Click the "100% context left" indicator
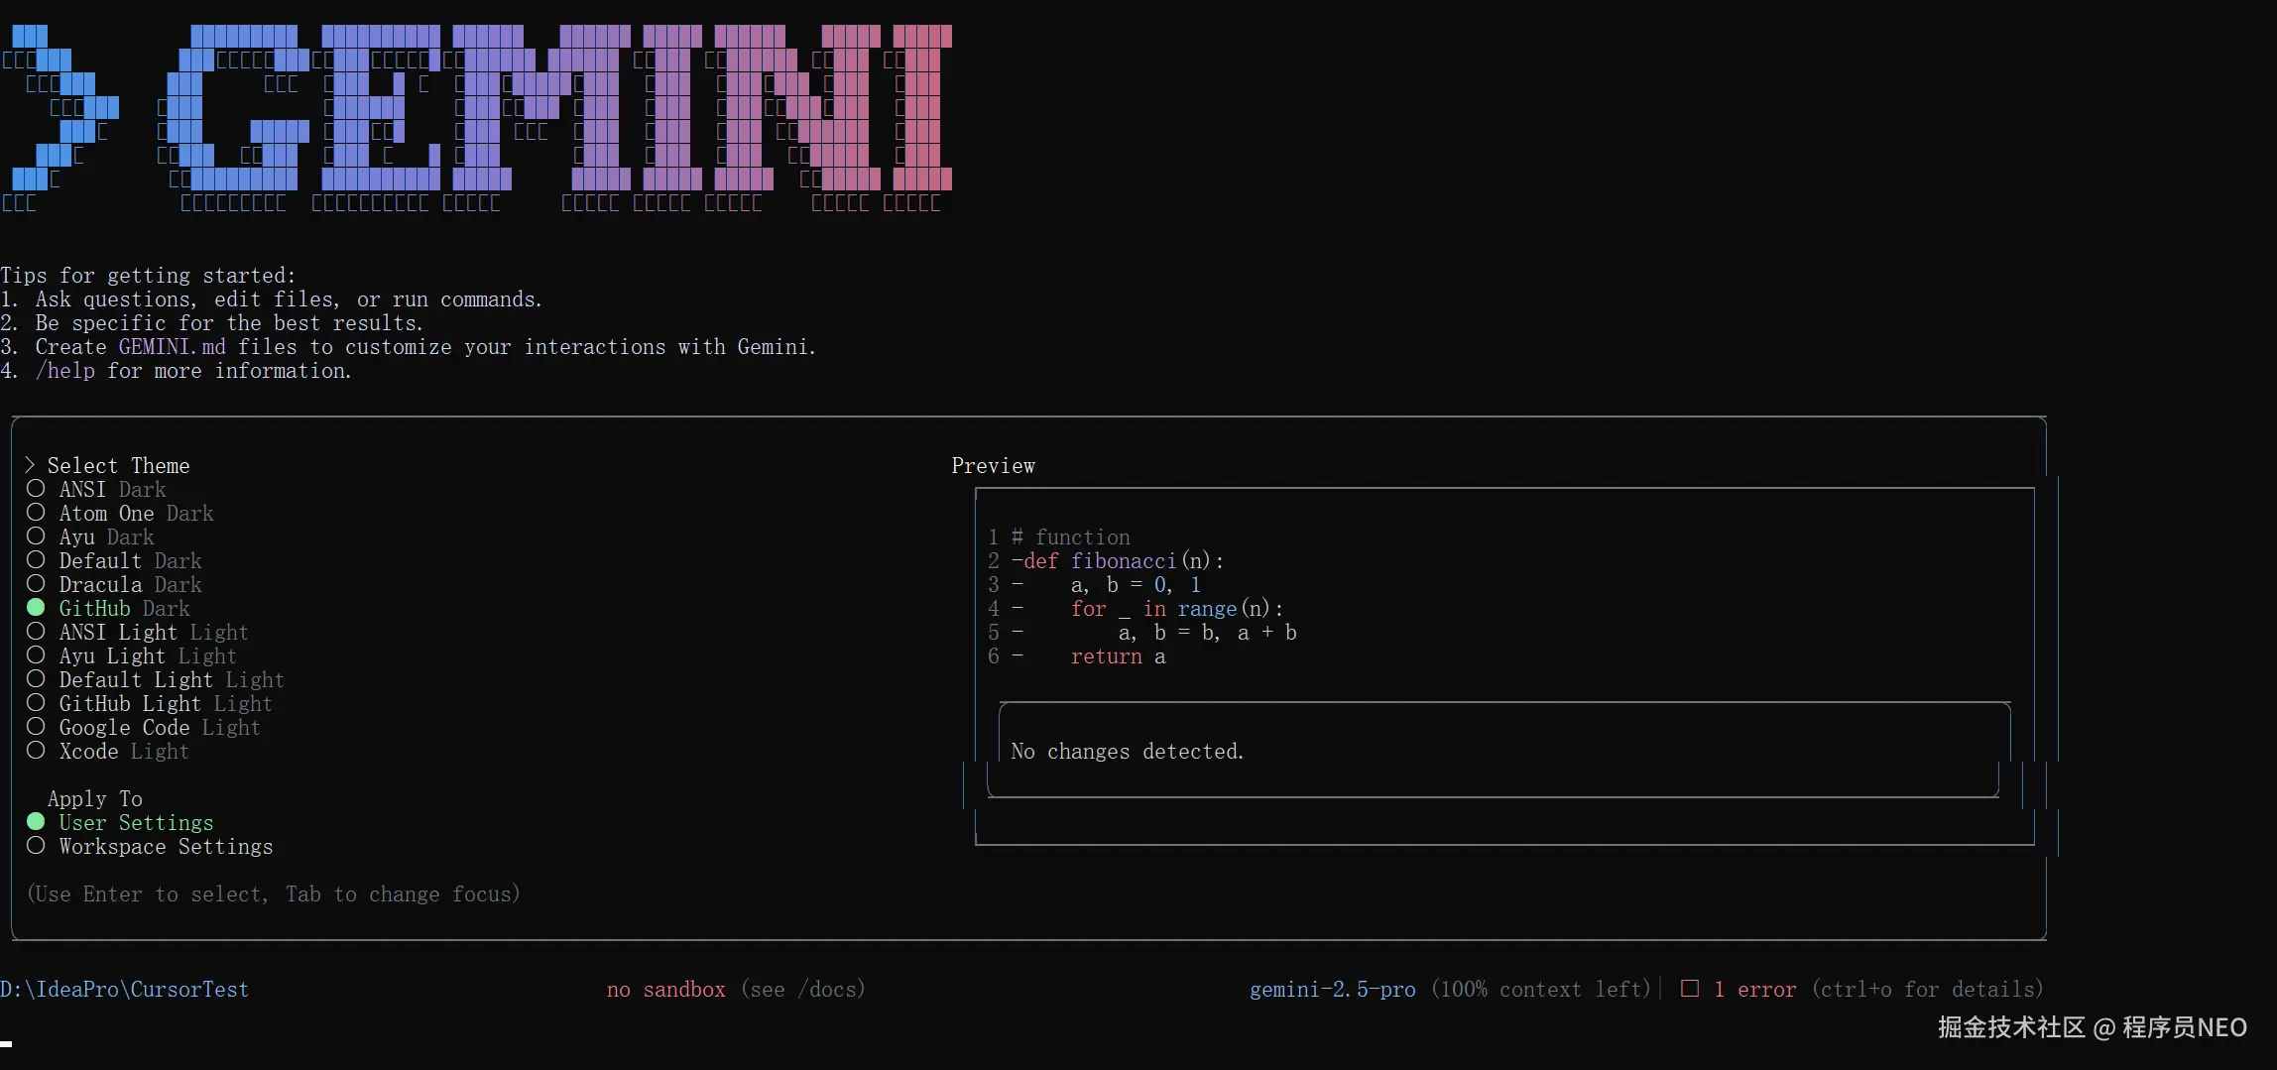Screen dimensions: 2277x1070 click(1541, 990)
